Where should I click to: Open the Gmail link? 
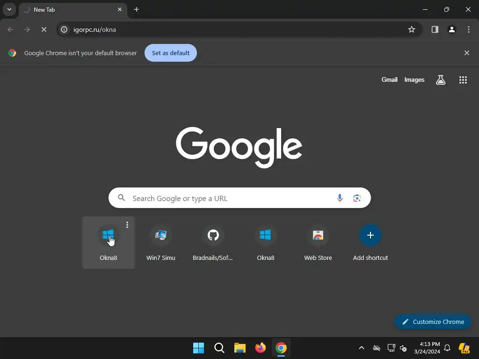(x=390, y=79)
